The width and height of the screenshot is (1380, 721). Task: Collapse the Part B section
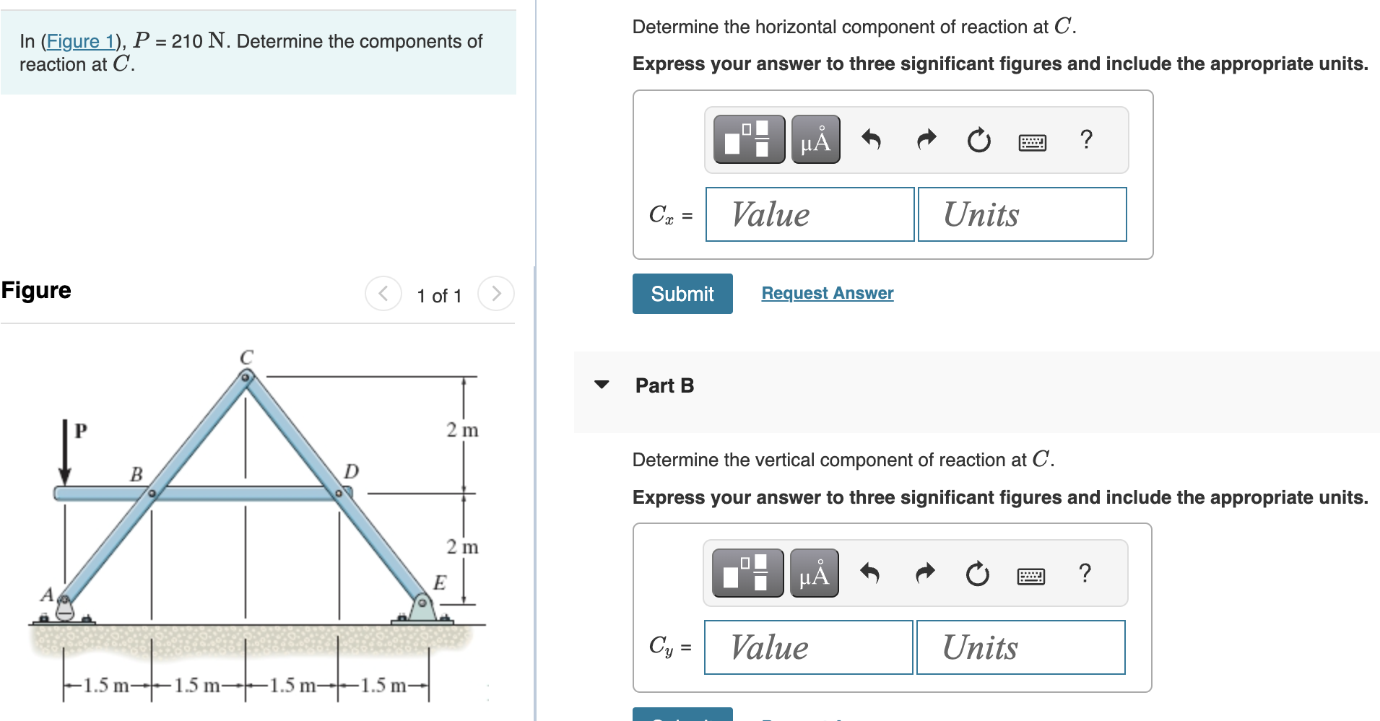point(602,385)
